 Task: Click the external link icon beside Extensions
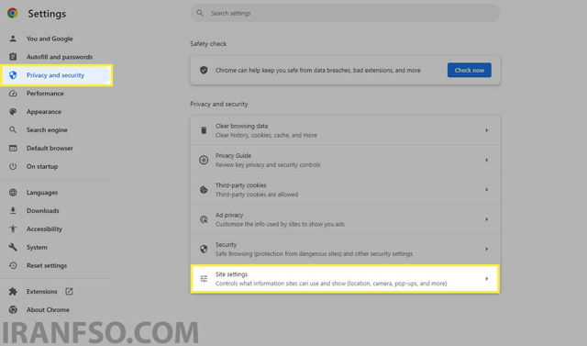click(69, 291)
